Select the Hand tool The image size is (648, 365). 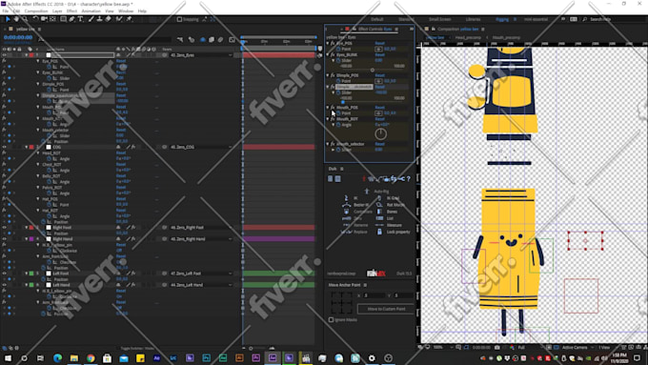click(x=16, y=19)
